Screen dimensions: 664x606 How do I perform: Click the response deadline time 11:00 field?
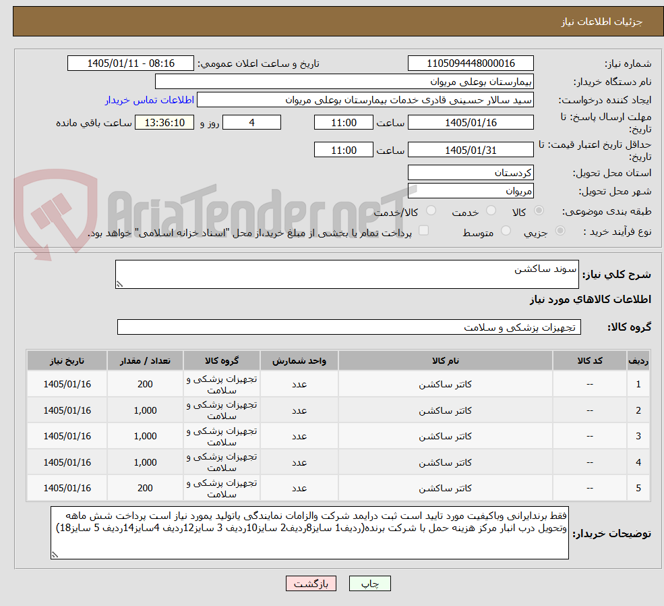pos(343,122)
